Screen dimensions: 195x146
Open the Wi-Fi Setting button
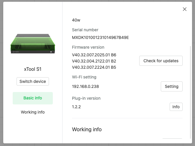(171, 86)
